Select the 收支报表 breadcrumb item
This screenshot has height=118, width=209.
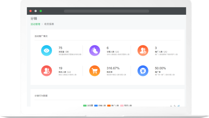[x=49, y=24]
